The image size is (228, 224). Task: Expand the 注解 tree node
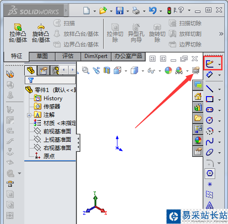[x=29, y=115]
